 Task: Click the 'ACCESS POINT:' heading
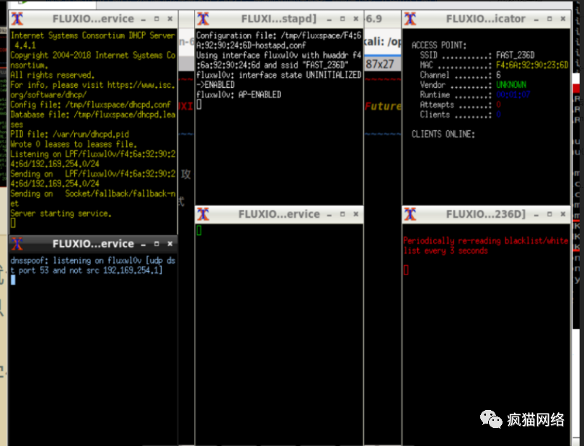point(439,45)
